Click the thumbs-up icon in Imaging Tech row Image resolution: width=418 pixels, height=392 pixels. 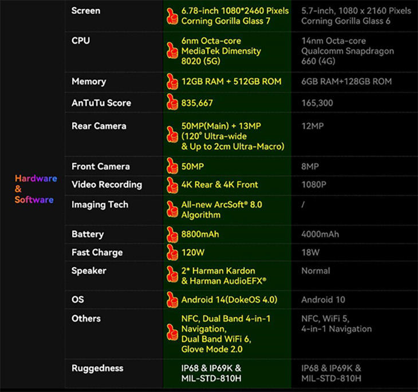point(172,209)
